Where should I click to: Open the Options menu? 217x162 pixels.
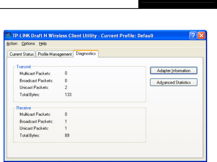tap(28, 44)
